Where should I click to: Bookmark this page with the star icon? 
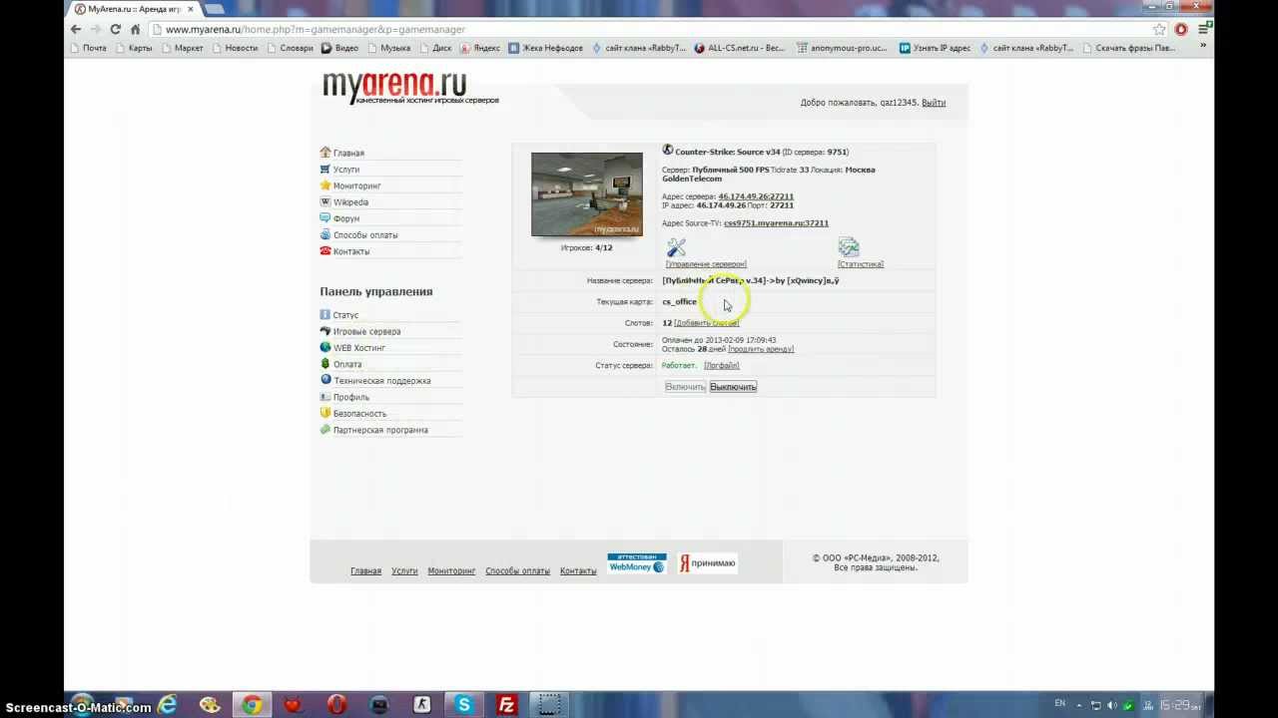[1159, 29]
